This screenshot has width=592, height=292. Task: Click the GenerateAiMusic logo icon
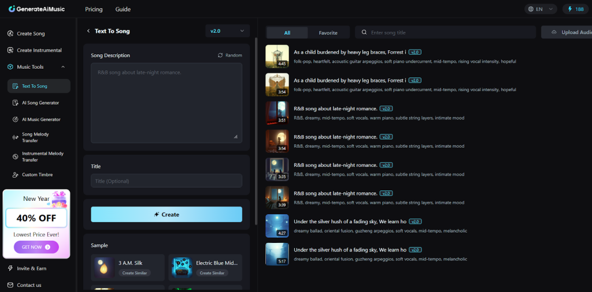[12, 9]
